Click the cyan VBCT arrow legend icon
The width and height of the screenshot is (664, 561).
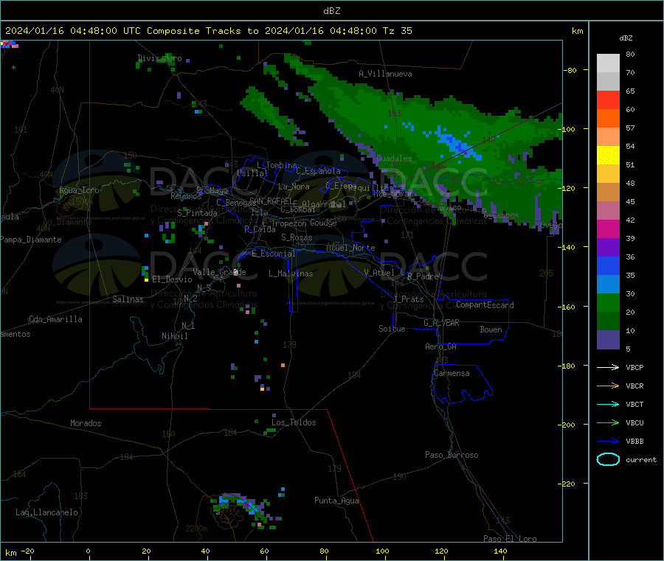point(608,405)
